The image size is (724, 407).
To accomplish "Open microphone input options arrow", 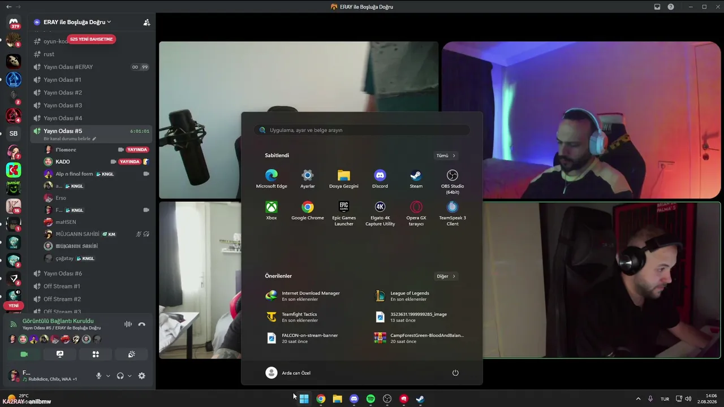I will click(x=108, y=376).
